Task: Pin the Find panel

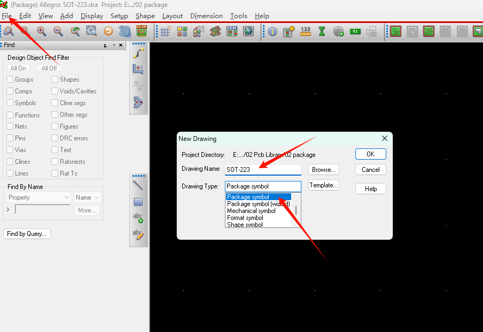Action: pyautogui.click(x=105, y=45)
